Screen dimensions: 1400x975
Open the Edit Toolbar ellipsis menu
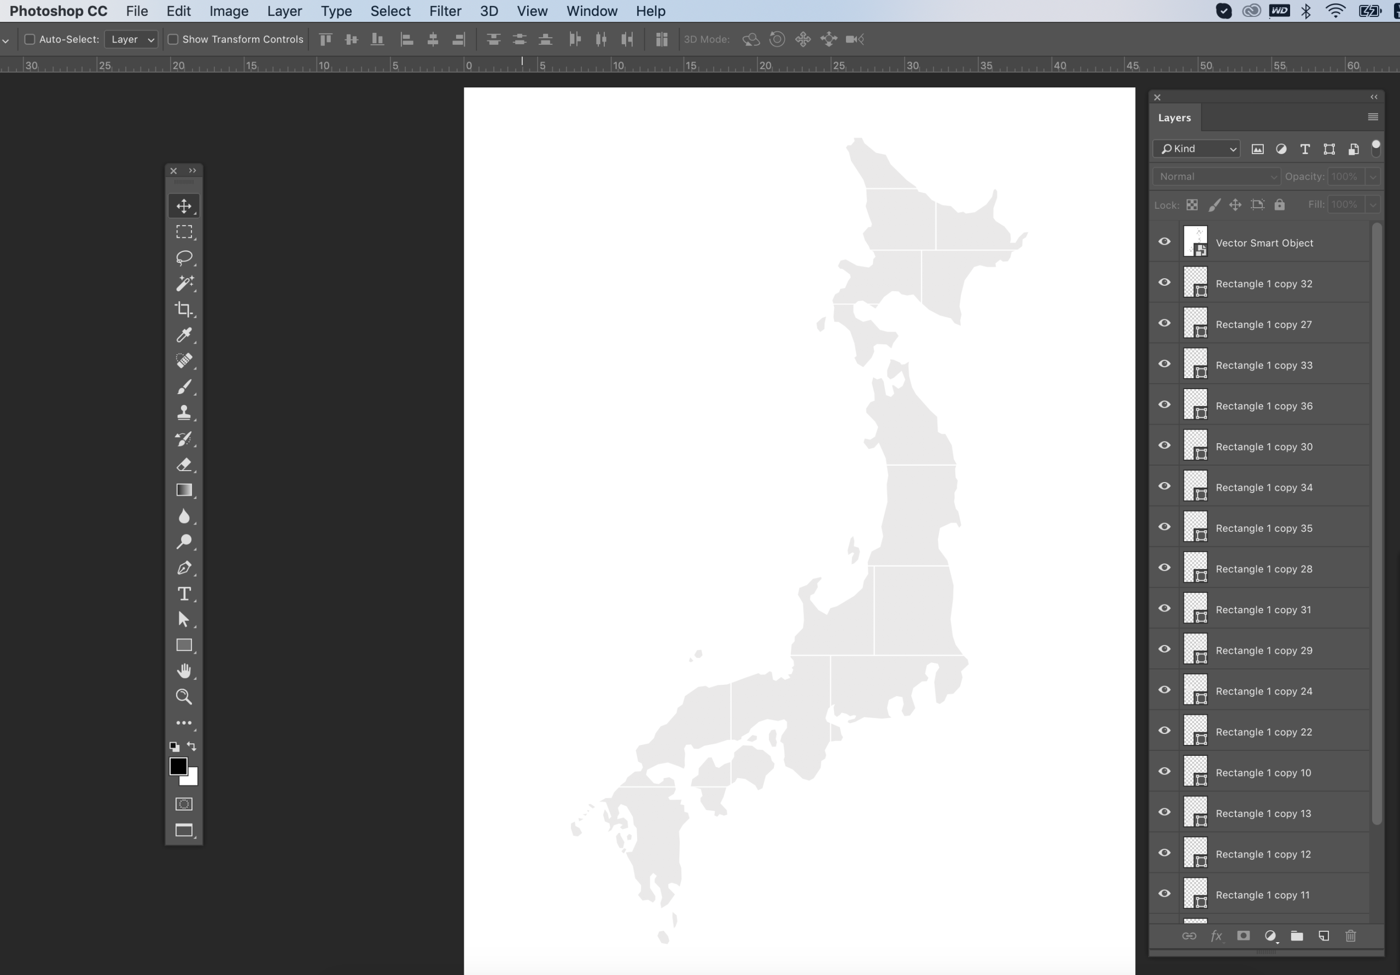(x=184, y=724)
